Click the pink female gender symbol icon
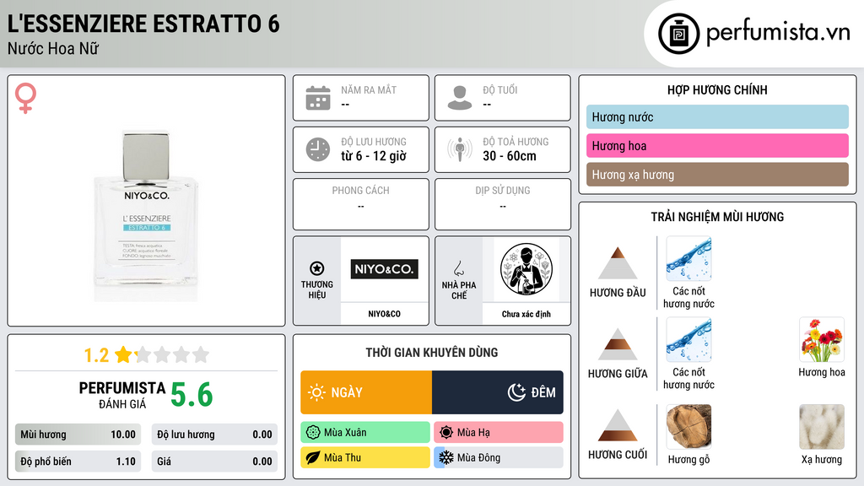The width and height of the screenshot is (864, 486). [x=25, y=98]
